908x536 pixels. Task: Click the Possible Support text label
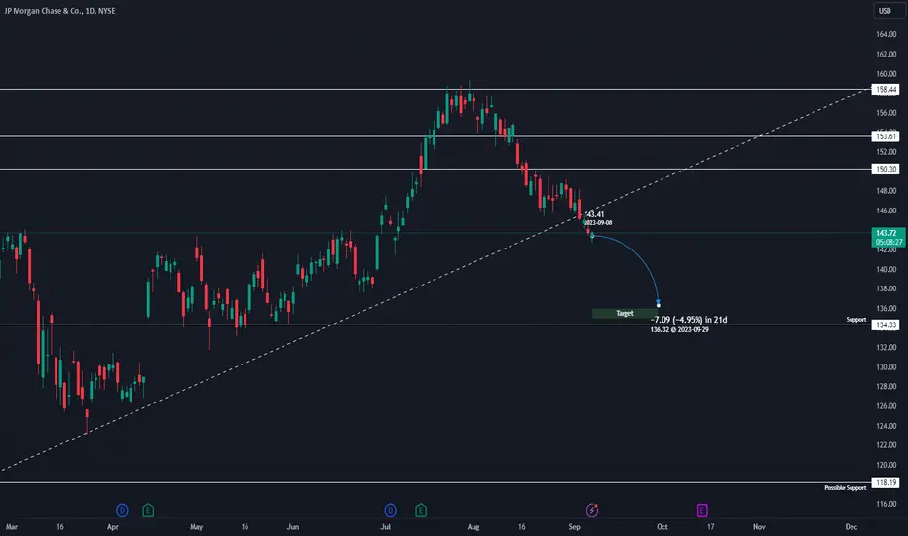point(846,488)
